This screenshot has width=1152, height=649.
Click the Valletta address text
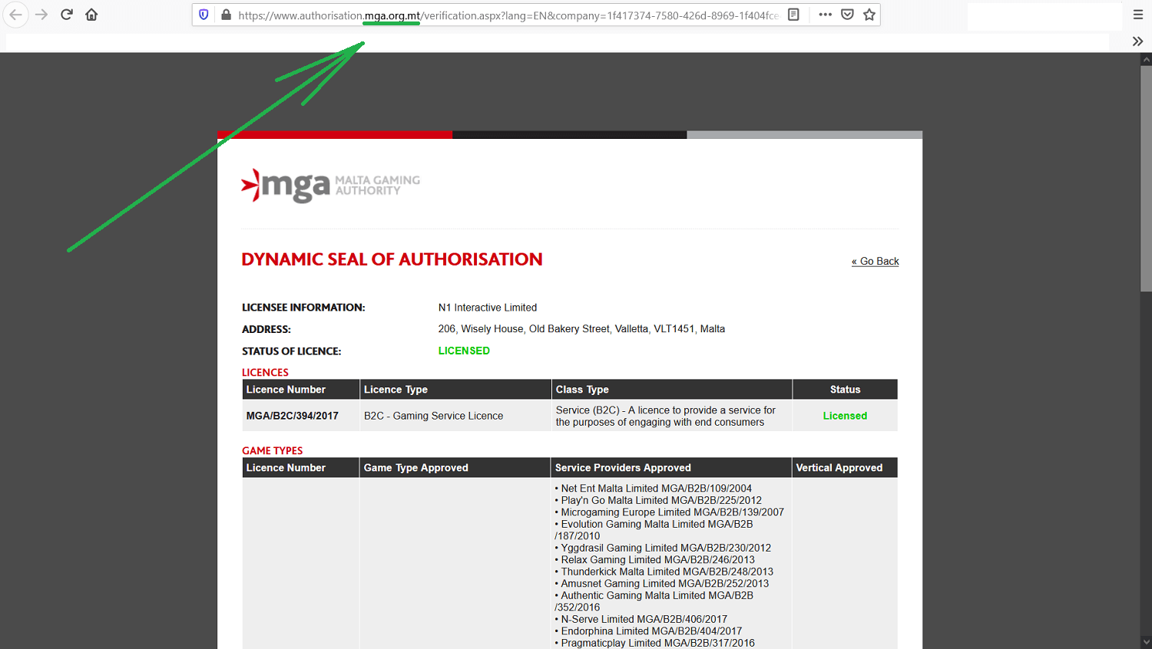[x=581, y=329]
